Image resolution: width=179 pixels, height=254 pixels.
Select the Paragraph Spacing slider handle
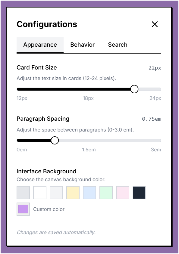(55, 140)
